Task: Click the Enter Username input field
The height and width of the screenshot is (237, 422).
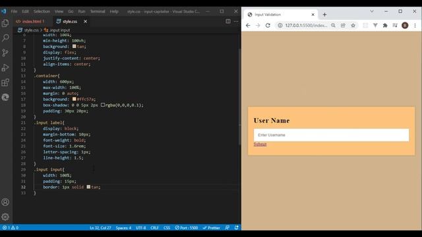Action: pos(331,135)
